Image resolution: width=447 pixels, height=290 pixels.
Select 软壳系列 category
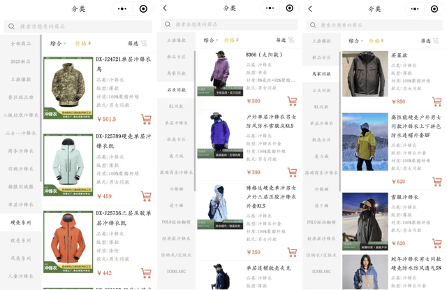tap(20, 240)
